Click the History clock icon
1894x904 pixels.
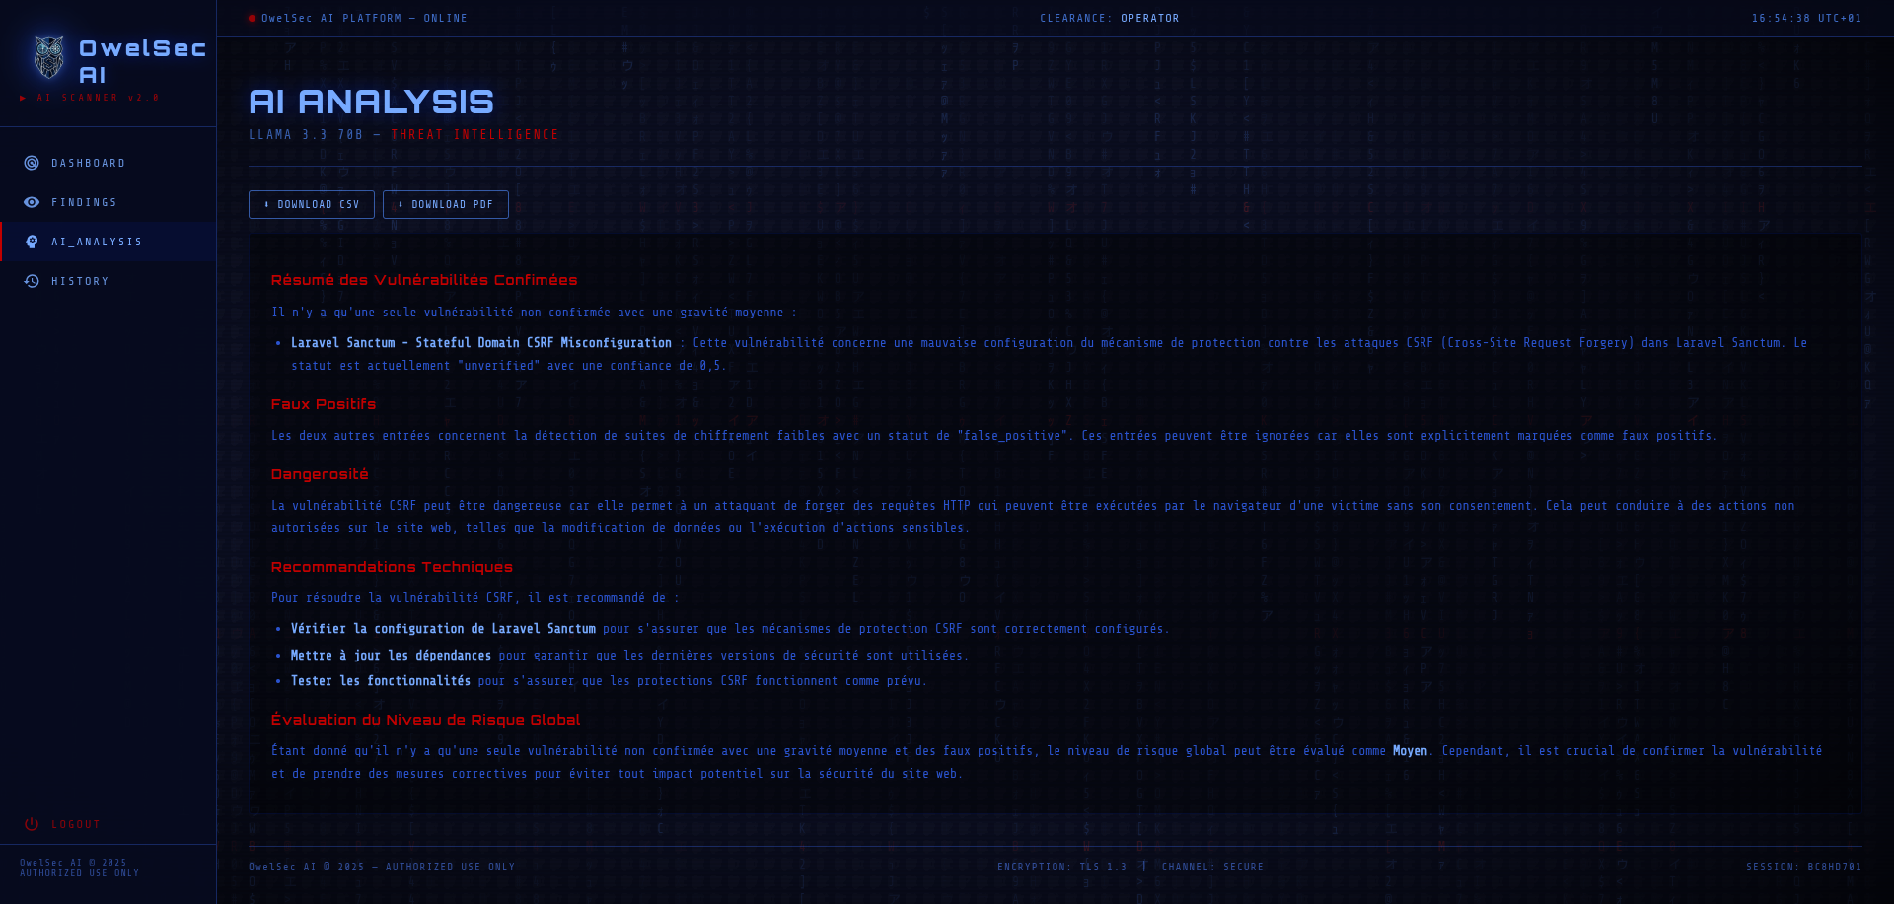click(x=32, y=281)
